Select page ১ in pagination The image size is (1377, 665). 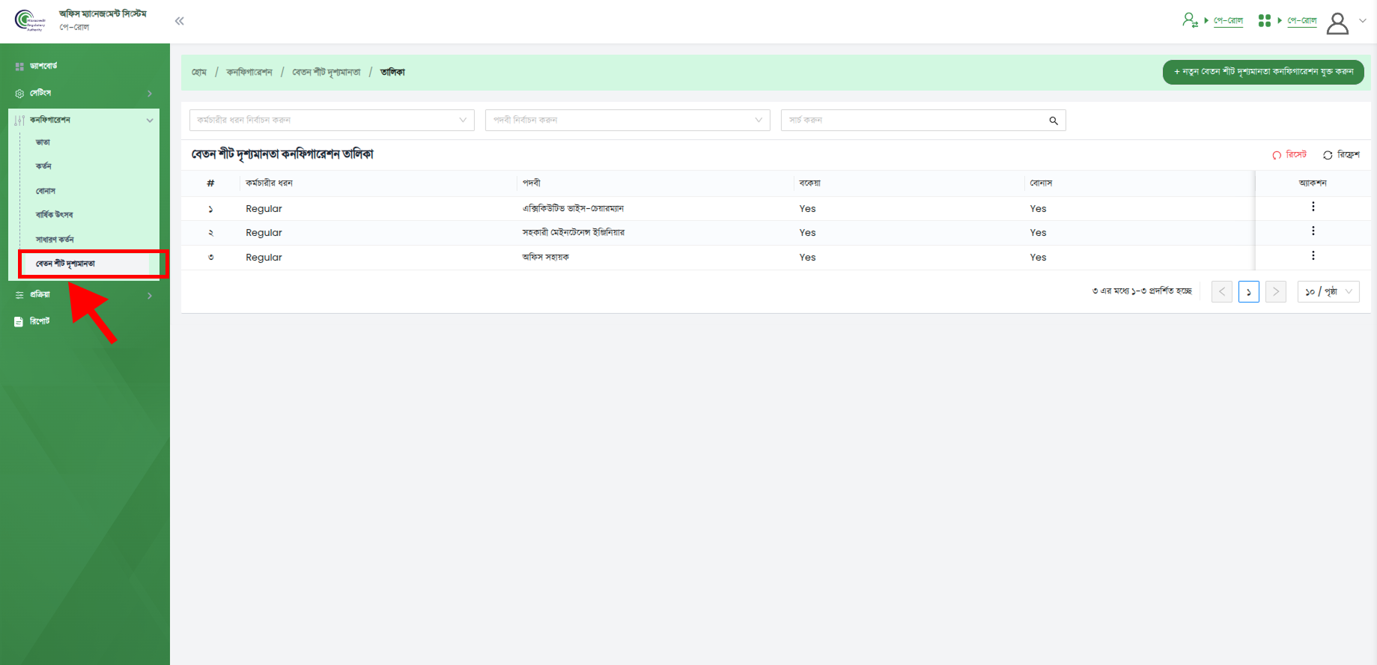pos(1249,291)
